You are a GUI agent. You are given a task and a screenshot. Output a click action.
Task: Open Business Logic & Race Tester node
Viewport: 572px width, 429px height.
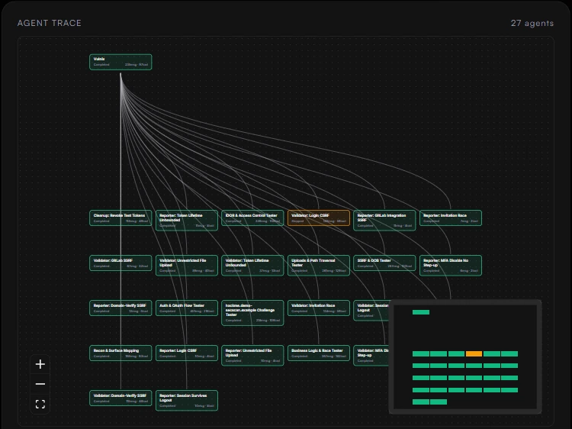pyautogui.click(x=319, y=353)
